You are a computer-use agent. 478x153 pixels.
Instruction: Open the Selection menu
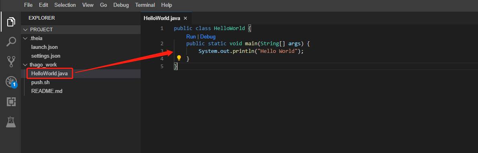tap(65, 5)
